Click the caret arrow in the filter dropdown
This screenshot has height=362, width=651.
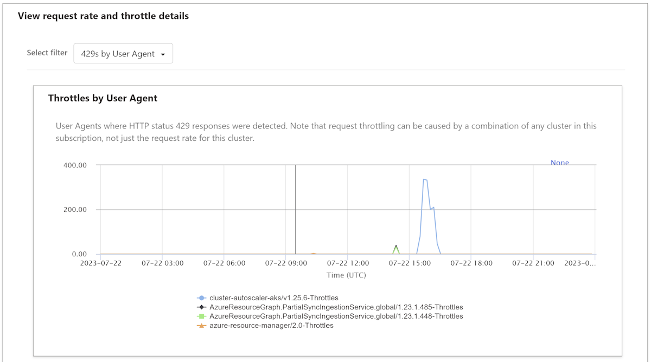pos(163,54)
